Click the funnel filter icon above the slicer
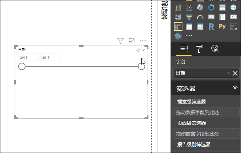 tap(120, 41)
